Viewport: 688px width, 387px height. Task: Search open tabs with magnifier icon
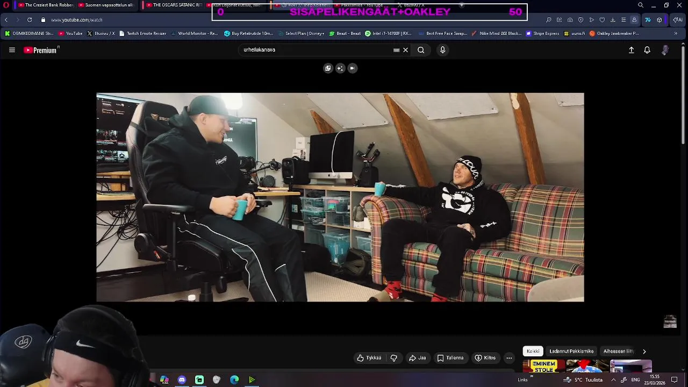click(640, 5)
